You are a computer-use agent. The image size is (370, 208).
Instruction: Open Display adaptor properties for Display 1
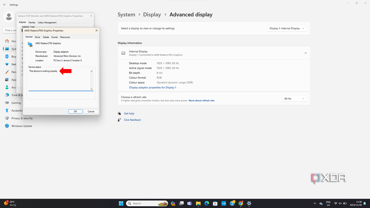click(153, 87)
